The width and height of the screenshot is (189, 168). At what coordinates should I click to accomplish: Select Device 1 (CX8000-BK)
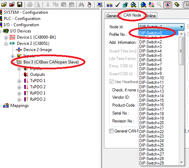coord(36,37)
